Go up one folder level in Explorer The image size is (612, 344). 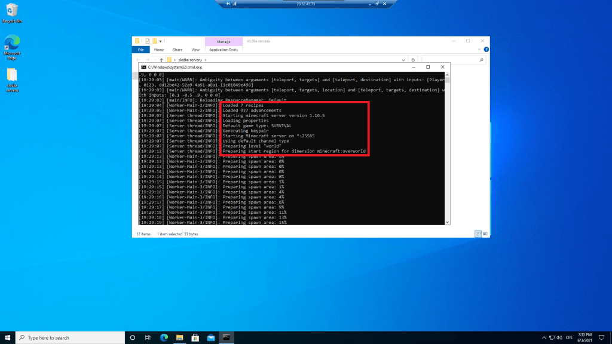[161, 60]
